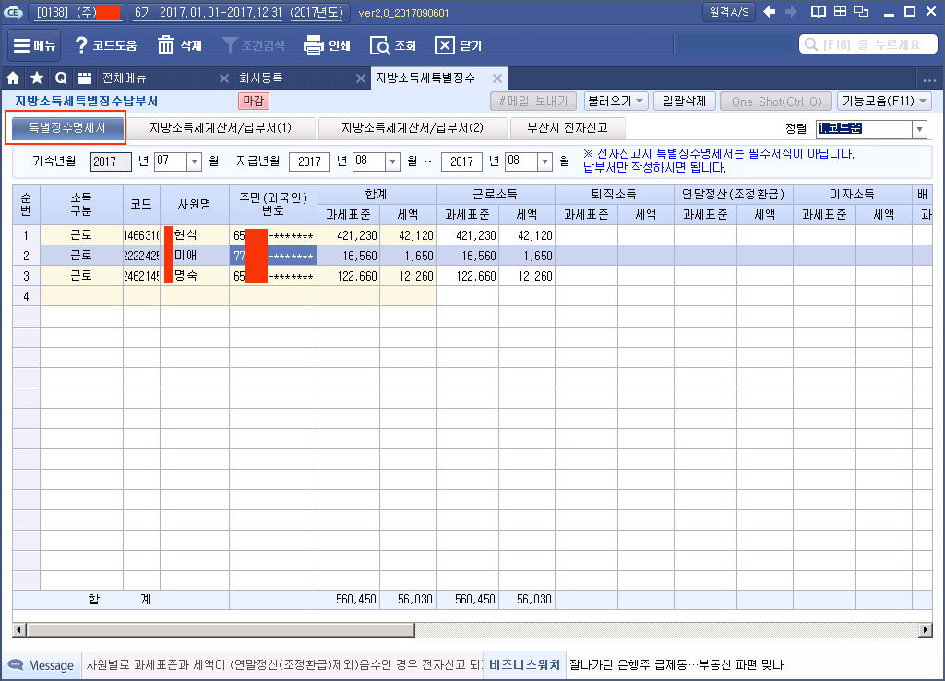Click the total 56,030 under 합계 세액
The image size is (945, 681).
pos(408,599)
